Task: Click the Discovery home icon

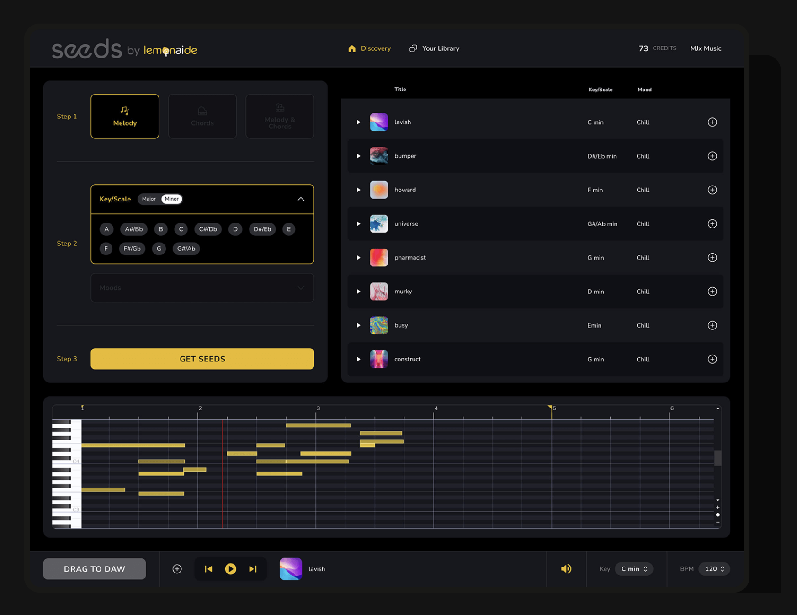Action: click(x=352, y=48)
